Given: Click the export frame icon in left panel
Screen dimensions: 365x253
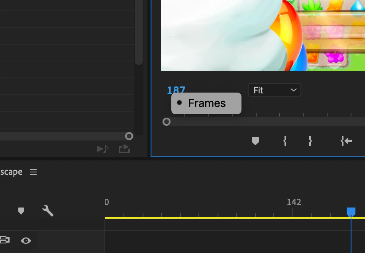Looking at the screenshot, I should pos(124,149).
